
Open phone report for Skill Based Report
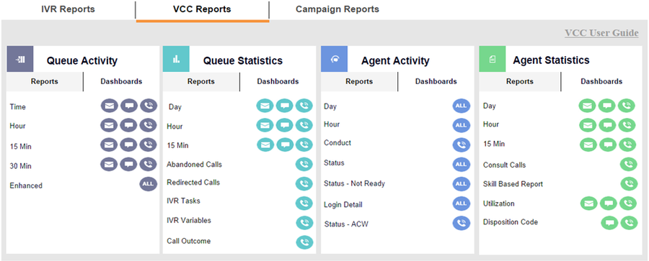pyautogui.click(x=629, y=184)
